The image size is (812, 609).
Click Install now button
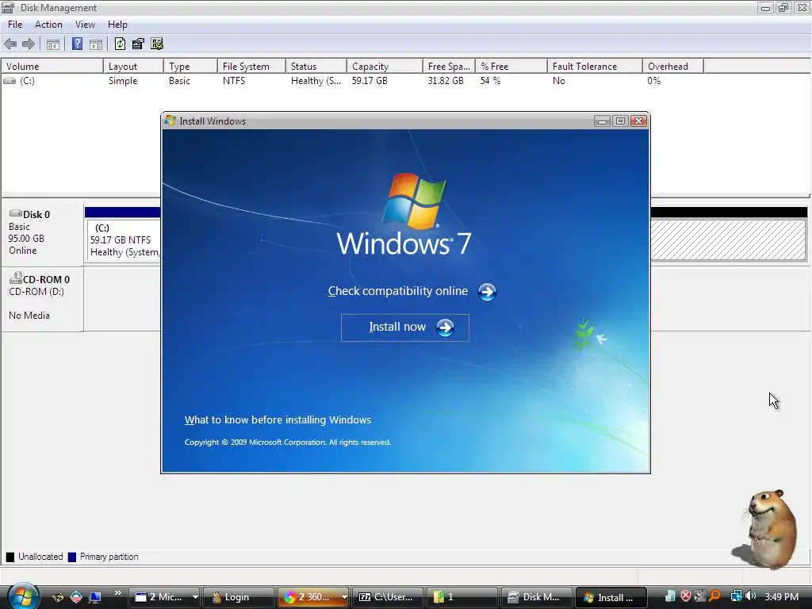(405, 327)
